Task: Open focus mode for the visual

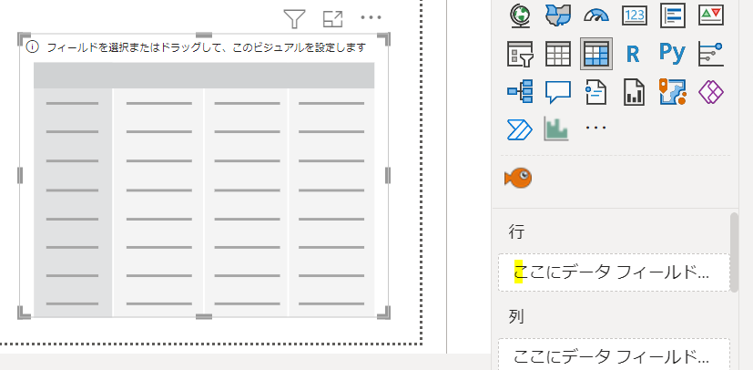Action: coord(332,18)
